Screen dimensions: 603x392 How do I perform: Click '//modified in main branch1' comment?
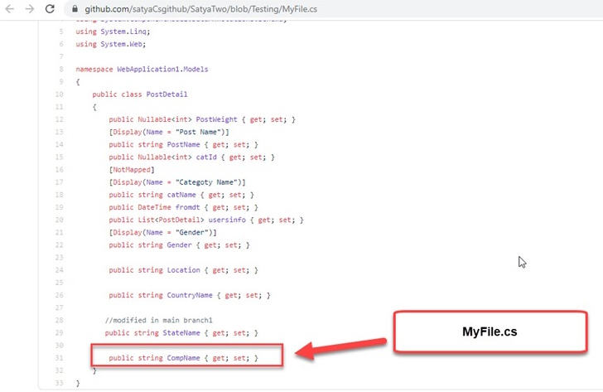[x=159, y=320]
